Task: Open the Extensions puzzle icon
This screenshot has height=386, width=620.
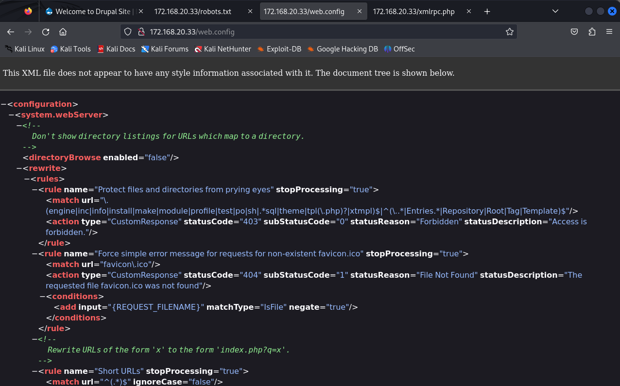Action: pyautogui.click(x=591, y=32)
